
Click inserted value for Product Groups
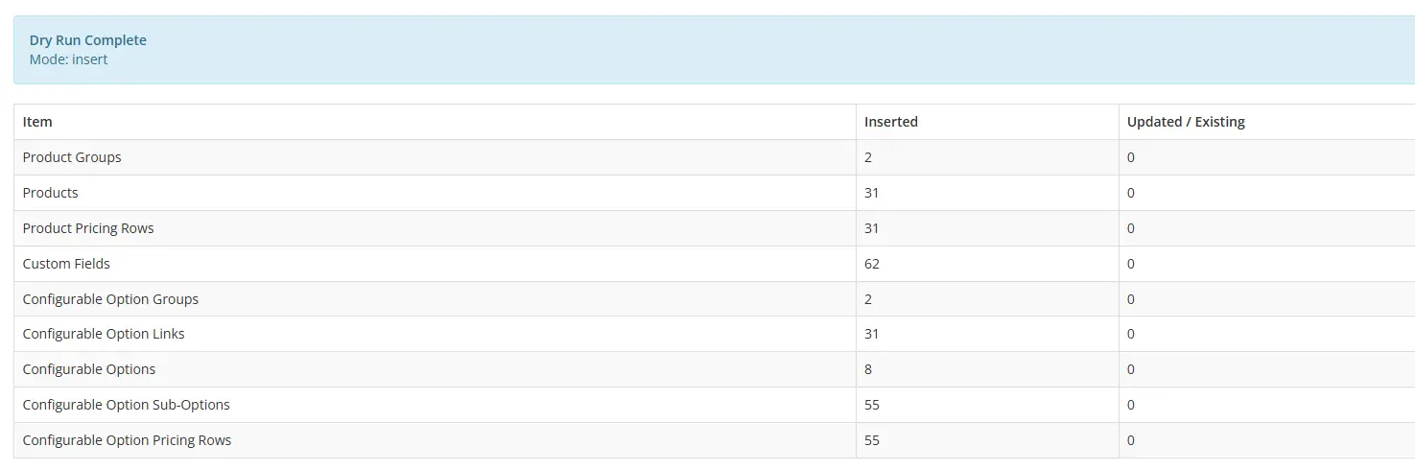click(x=868, y=157)
